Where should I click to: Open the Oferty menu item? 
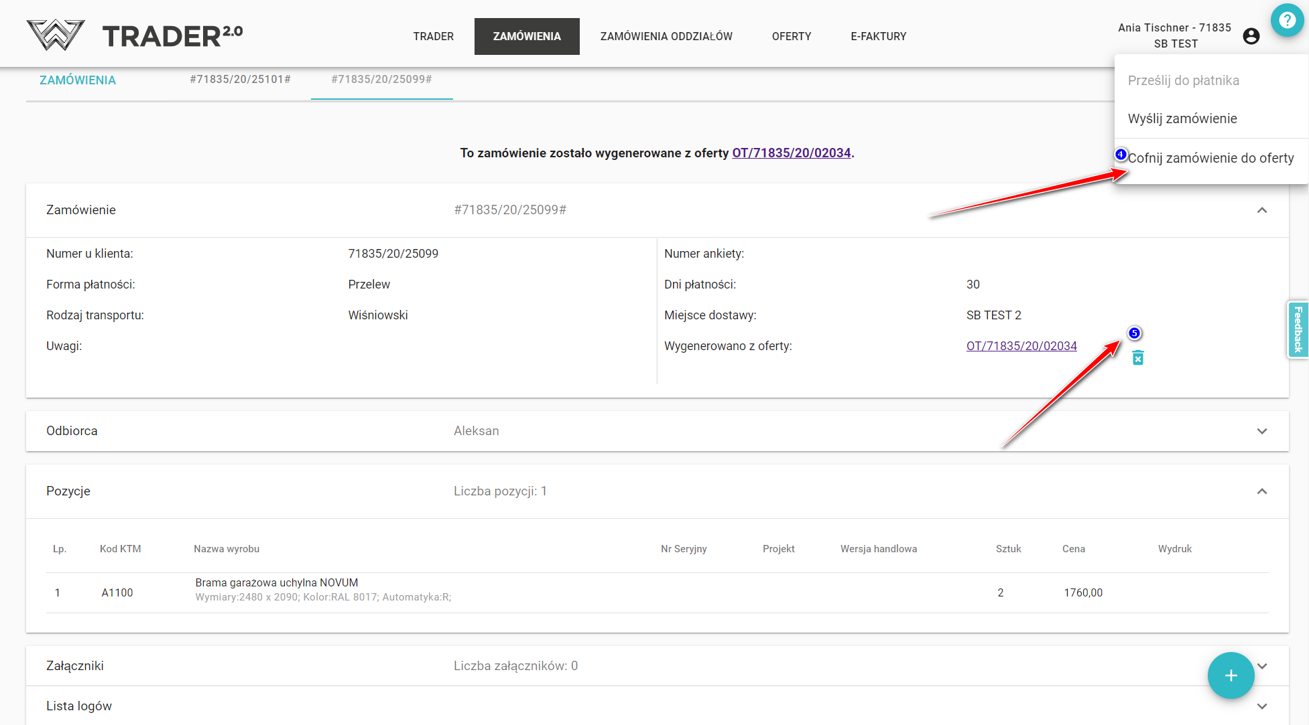coord(791,36)
